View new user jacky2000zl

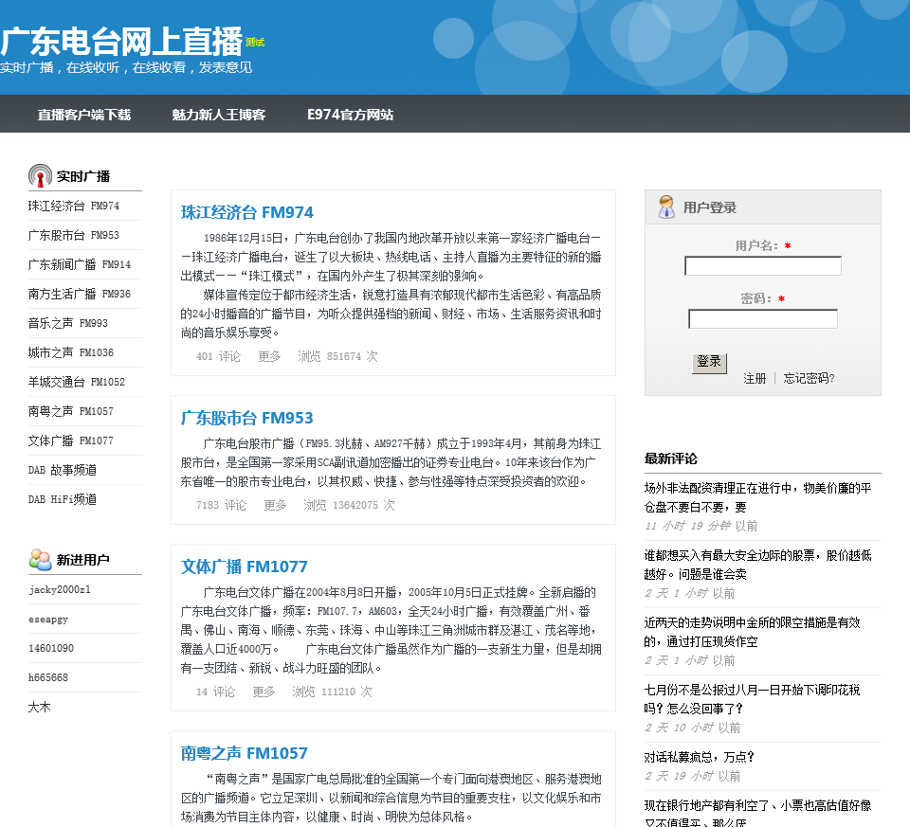click(59, 590)
